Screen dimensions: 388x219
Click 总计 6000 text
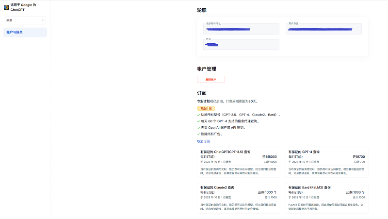271,162
